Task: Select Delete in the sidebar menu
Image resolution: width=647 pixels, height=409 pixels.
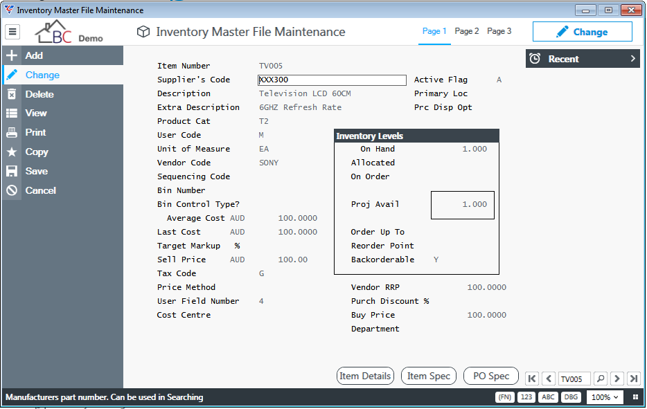Action: pos(63,94)
